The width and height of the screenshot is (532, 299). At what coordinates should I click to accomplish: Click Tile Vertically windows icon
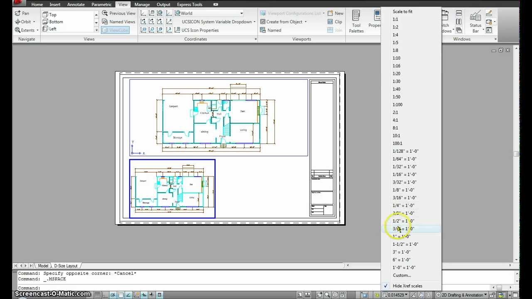(x=459, y=22)
